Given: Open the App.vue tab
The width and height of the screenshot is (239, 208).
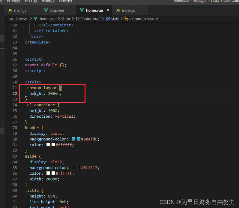Looking at the screenshot, I should 58,11.
